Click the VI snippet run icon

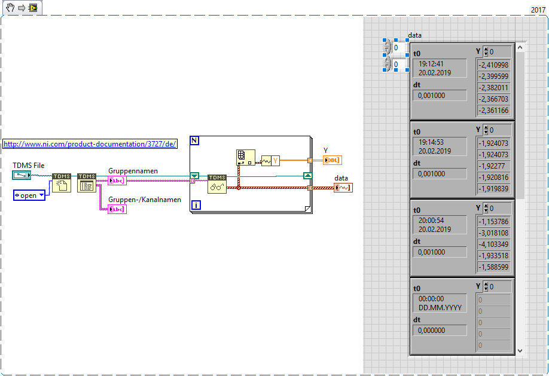(33, 7)
